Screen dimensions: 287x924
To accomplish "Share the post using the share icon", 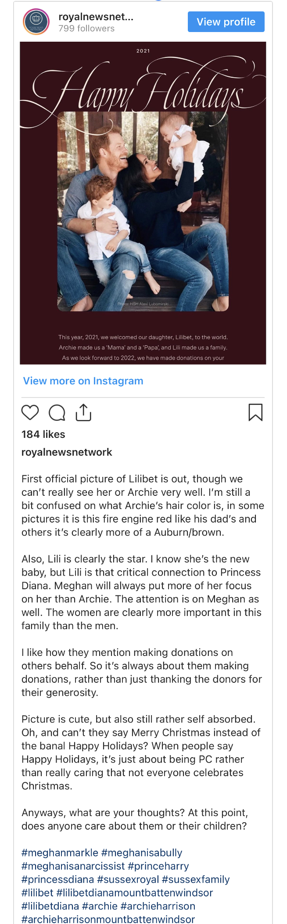I will pyautogui.click(x=83, y=412).
